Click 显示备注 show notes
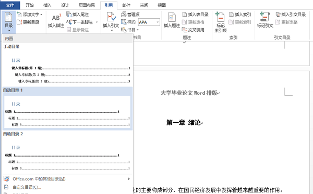 pyautogui.click(x=78, y=30)
